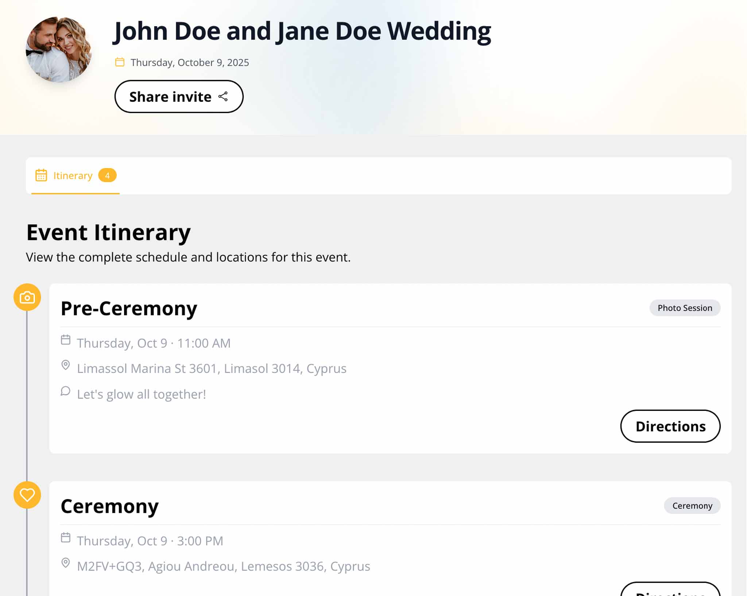Open the Itinerary tab
Image resolution: width=747 pixels, height=596 pixels.
(73, 176)
